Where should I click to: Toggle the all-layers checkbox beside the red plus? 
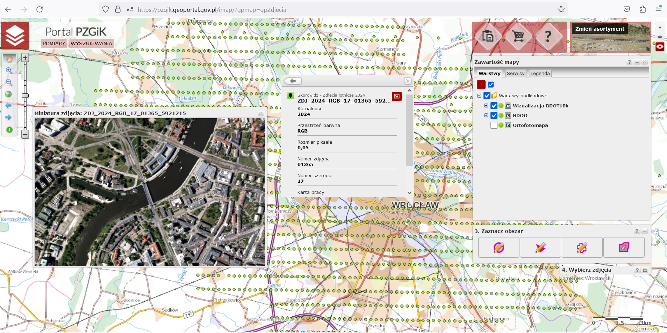491,85
